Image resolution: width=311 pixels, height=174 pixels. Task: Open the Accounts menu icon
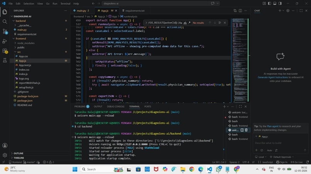point(5,146)
